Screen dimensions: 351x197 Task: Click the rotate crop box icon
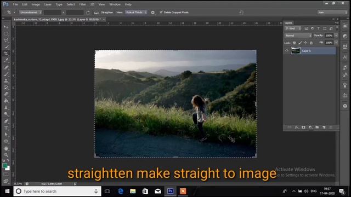(88, 13)
